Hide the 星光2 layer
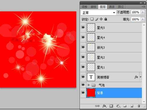 point(83,57)
